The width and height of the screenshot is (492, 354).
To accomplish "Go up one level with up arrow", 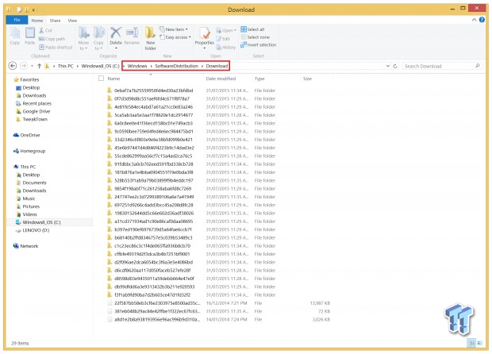I will 39,66.
